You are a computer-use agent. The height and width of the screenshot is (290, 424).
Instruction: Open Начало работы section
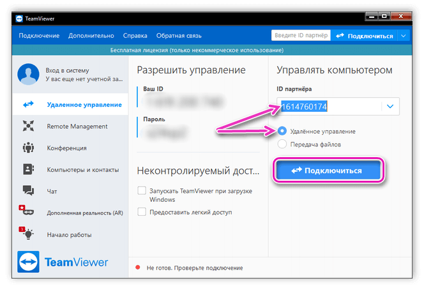coord(70,234)
